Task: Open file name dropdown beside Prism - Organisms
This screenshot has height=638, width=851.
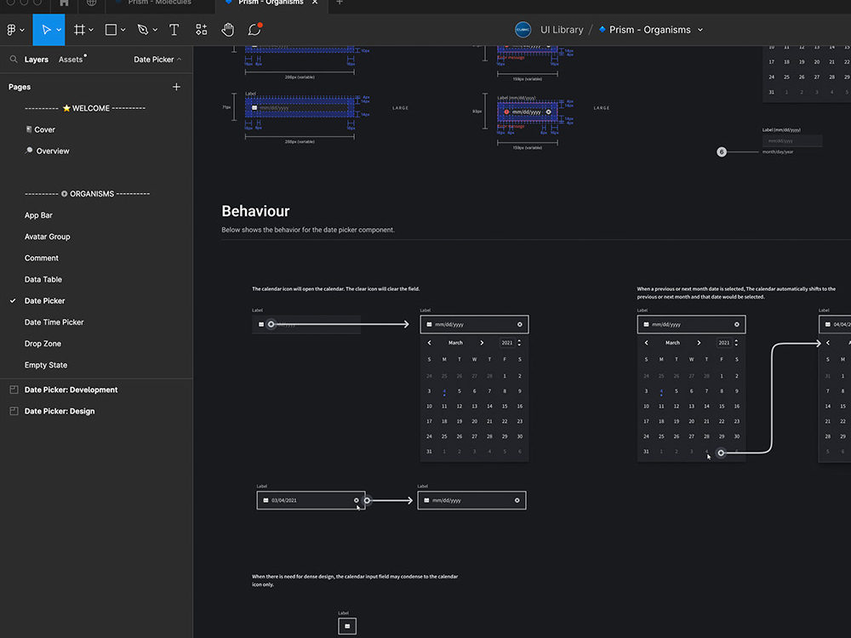Action: click(x=700, y=30)
